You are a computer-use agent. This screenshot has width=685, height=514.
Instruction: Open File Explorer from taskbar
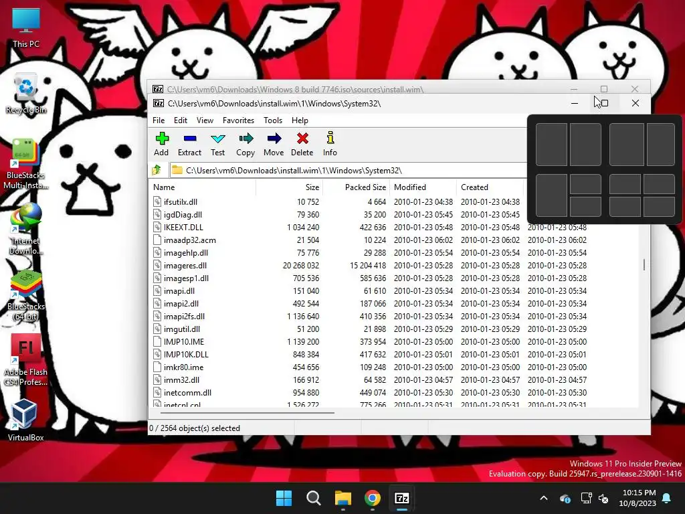click(343, 498)
